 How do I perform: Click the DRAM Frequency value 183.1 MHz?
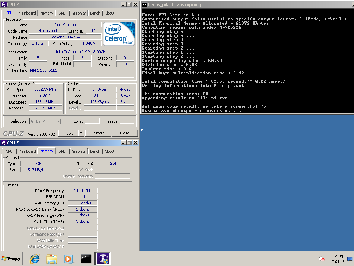pyautogui.click(x=83, y=191)
